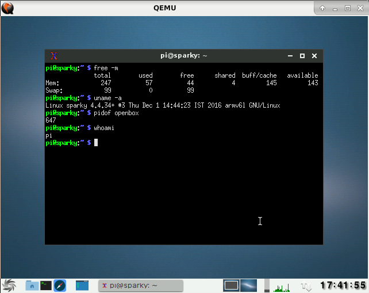Switch to the second workspace in pager
The height and width of the screenshot is (293, 369).
point(248,286)
